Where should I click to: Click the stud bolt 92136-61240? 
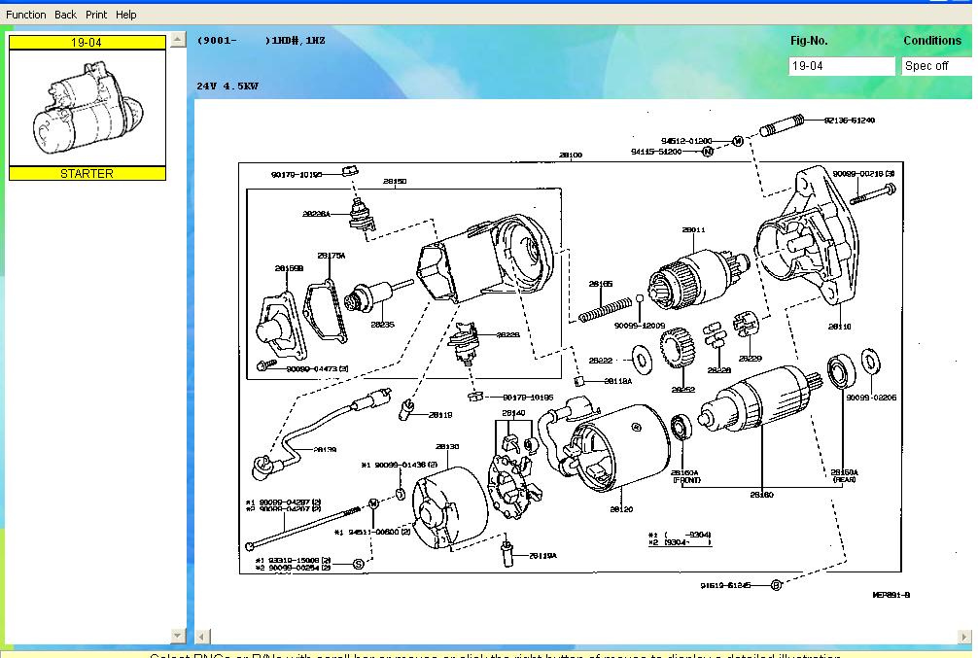pyautogui.click(x=784, y=126)
